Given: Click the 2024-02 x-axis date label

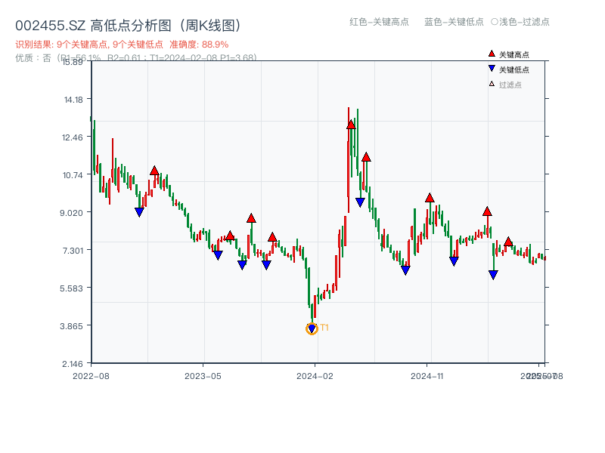Looking at the screenshot, I should click(x=315, y=375).
